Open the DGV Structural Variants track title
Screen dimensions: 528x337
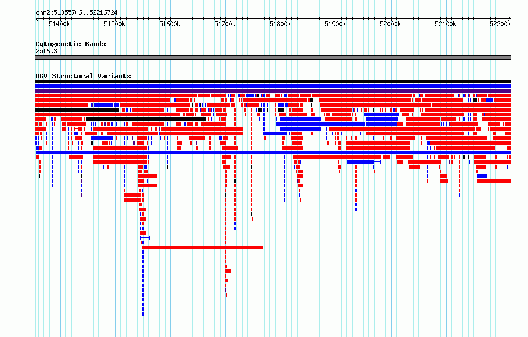pos(83,76)
